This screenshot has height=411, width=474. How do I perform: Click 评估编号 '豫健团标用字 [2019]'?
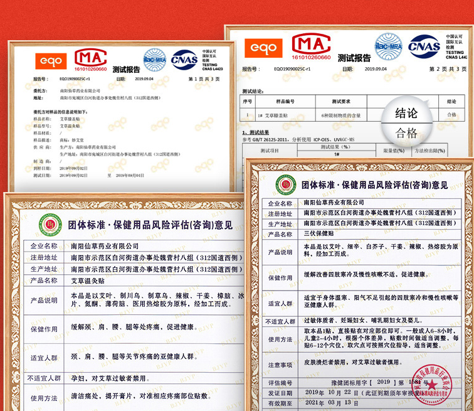pyautogui.click(x=379, y=383)
